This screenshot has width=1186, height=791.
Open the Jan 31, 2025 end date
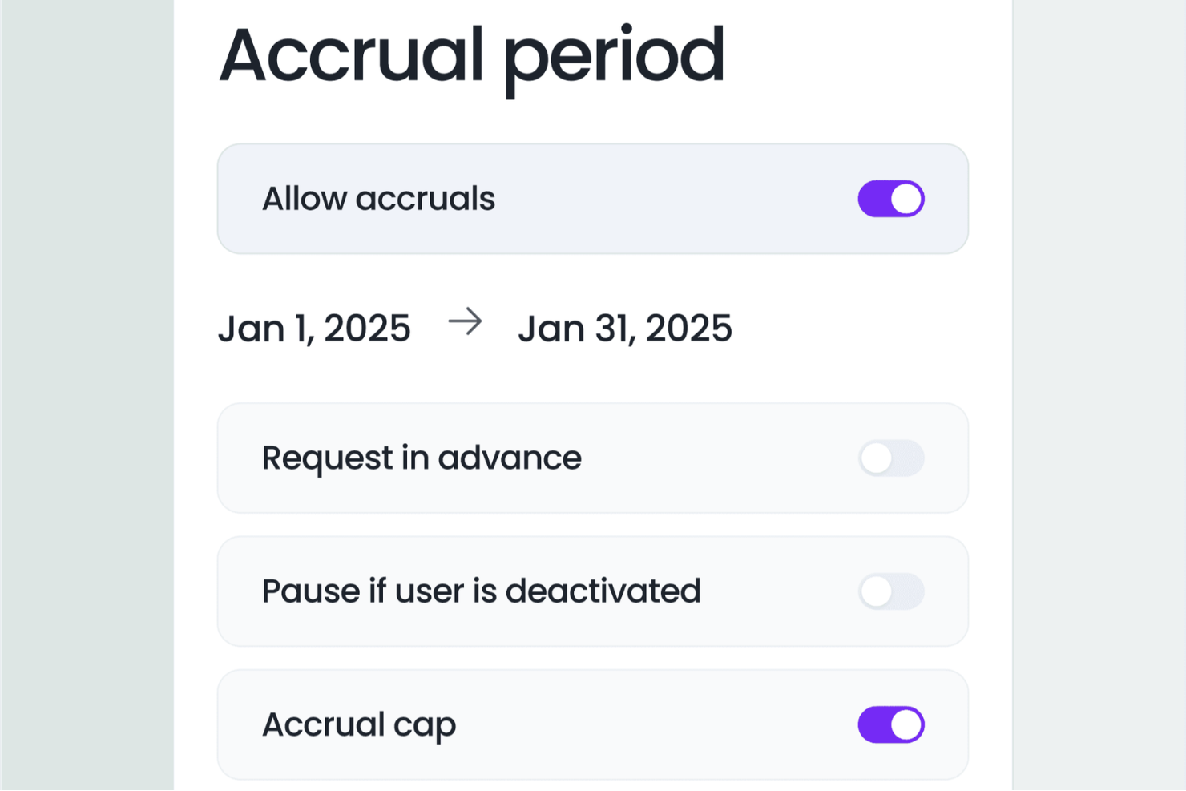624,329
